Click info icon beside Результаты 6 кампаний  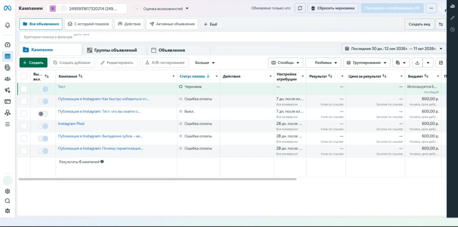point(102,161)
